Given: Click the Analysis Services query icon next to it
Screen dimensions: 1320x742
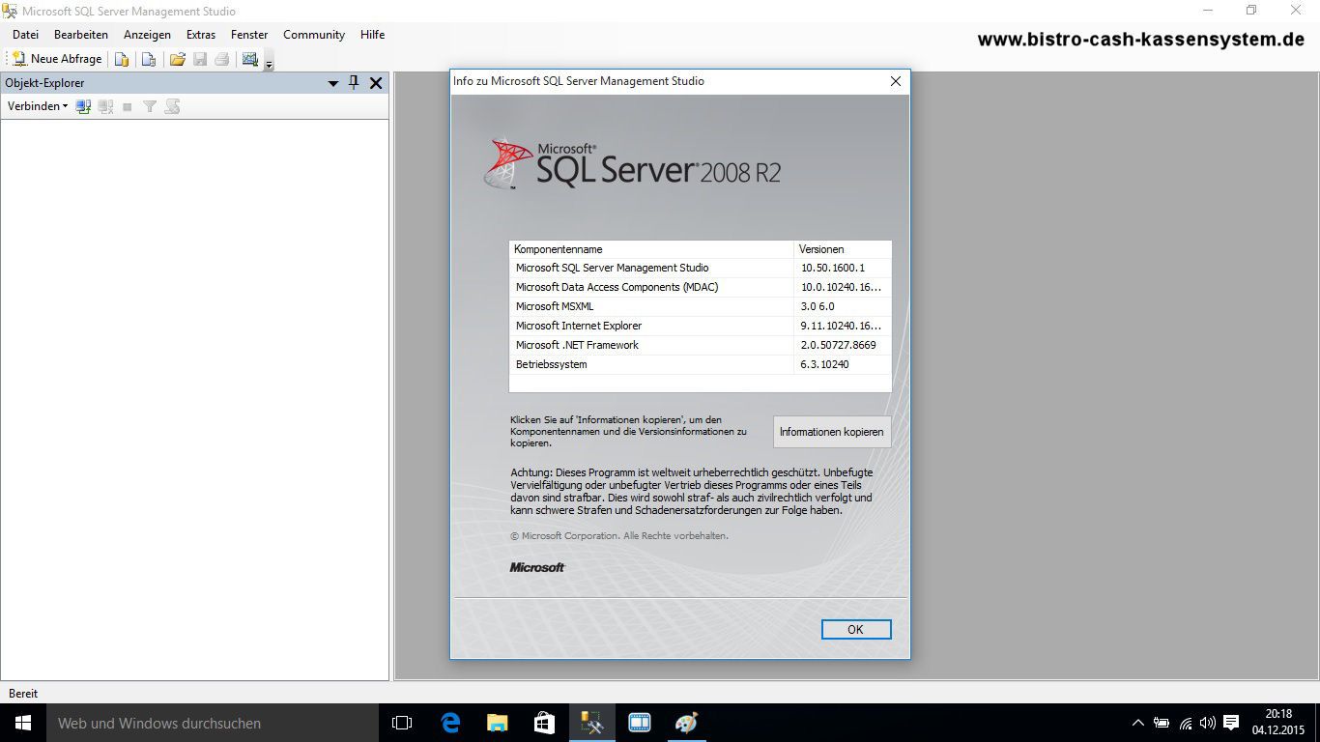Looking at the screenshot, I should (x=148, y=59).
